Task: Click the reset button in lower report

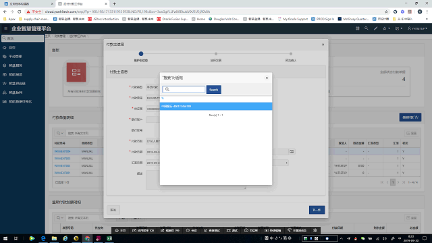Action: point(411,217)
